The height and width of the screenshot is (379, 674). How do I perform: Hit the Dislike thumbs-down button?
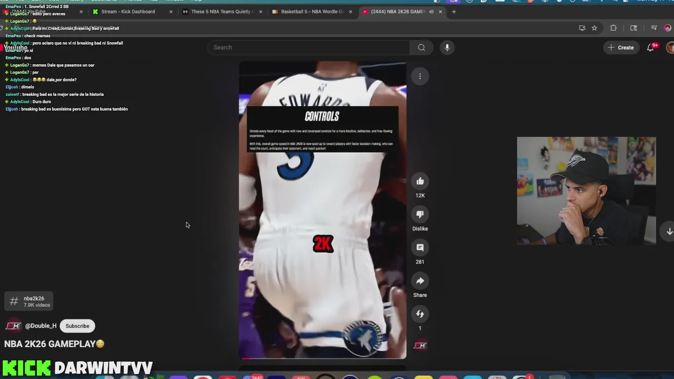pos(420,215)
